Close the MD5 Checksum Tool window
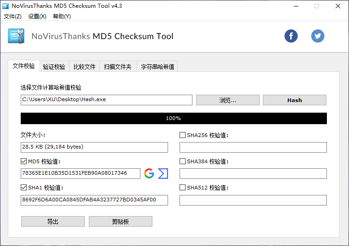349x246 pixels. pos(338,6)
